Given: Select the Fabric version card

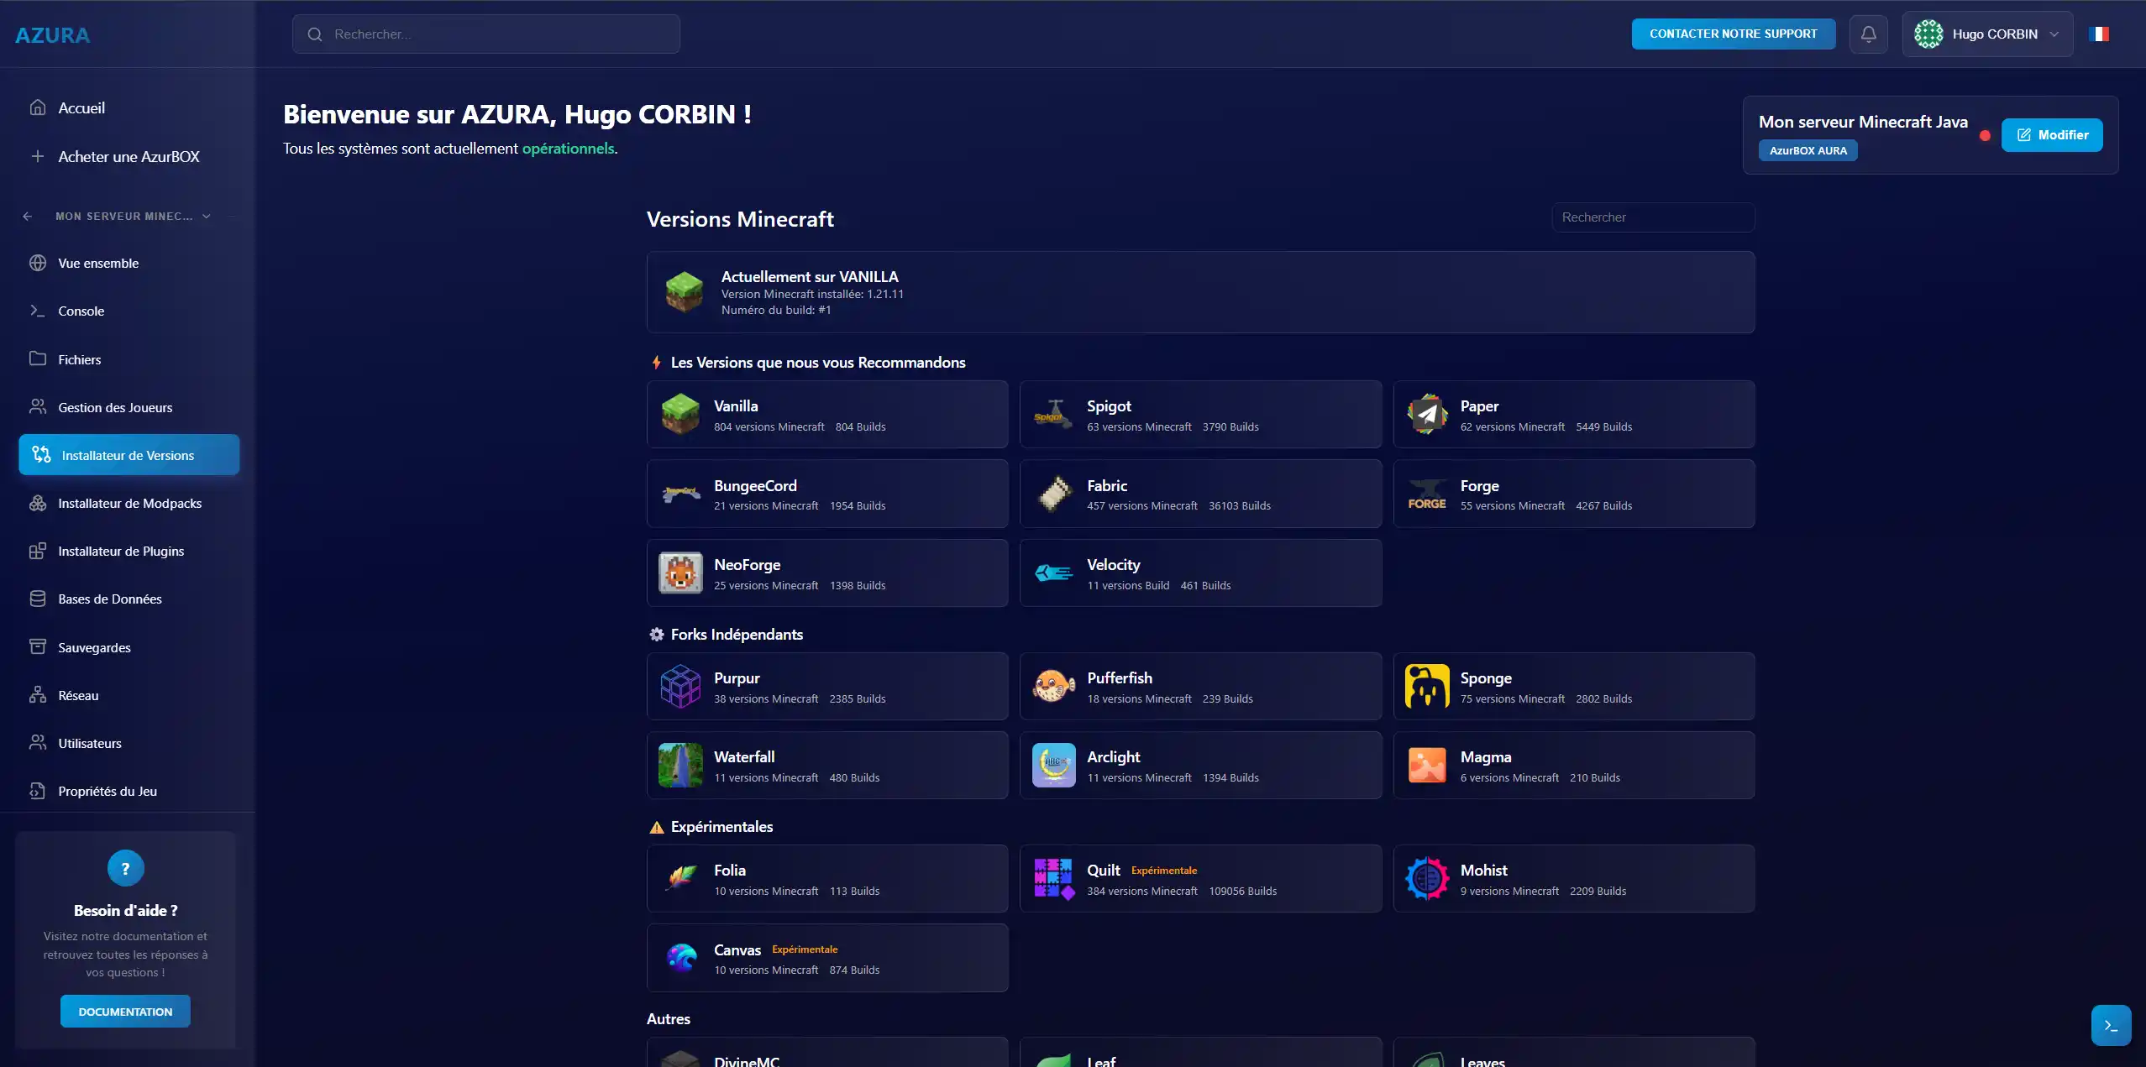Looking at the screenshot, I should click(x=1199, y=494).
